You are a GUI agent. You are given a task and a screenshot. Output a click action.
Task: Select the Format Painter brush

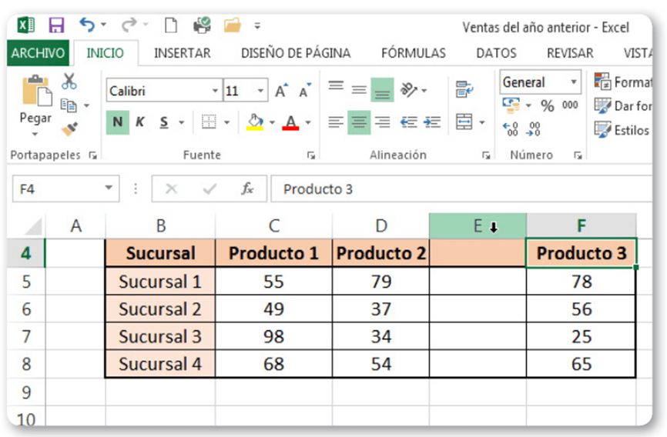tap(69, 128)
